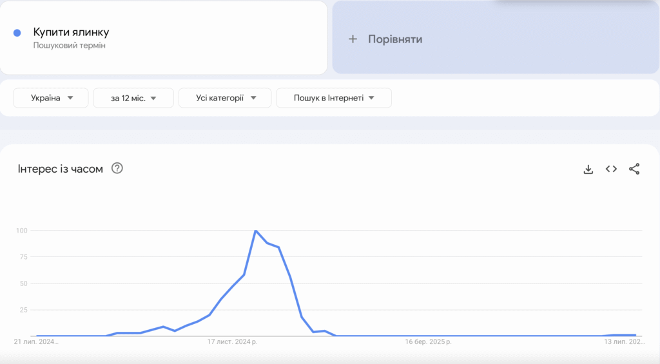Viewport: 660px width, 364px height.
Task: Open the embed code icon
Action: click(611, 169)
